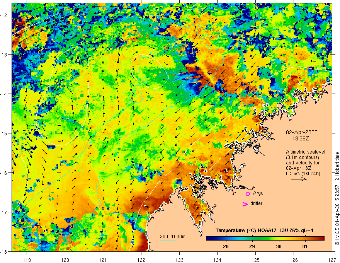Image resolution: width=340 pixels, height=263 pixels.
Task: Click the longitude axis label 126
Action: point(294,260)
